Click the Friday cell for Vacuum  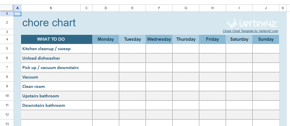[x=212, y=77]
